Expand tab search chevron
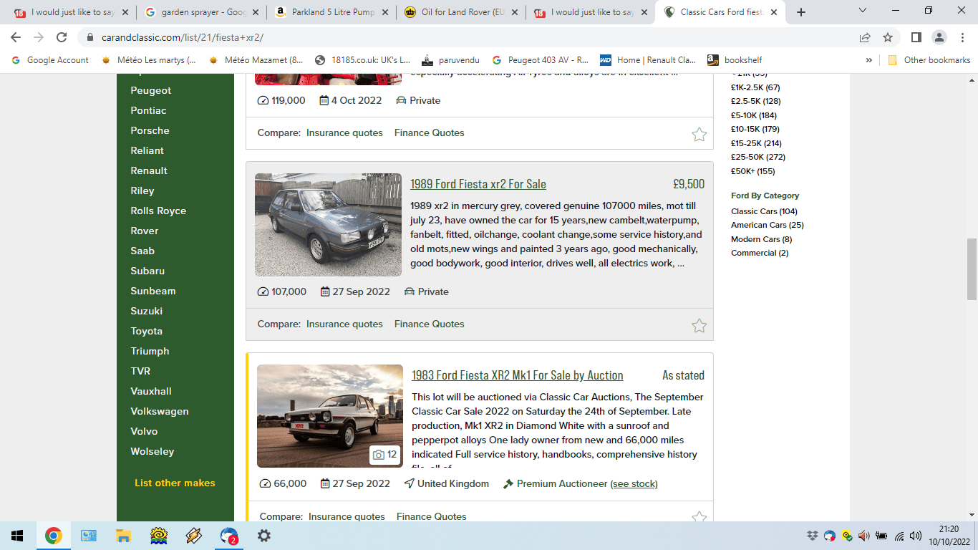 pos(863,11)
